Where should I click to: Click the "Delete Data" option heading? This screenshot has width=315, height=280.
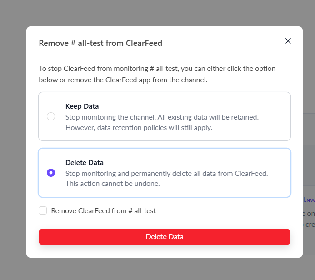tap(85, 163)
